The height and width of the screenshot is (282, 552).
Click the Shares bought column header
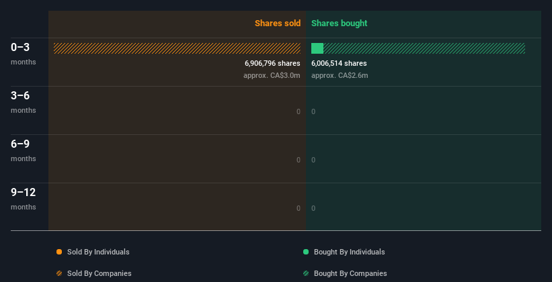click(x=339, y=23)
